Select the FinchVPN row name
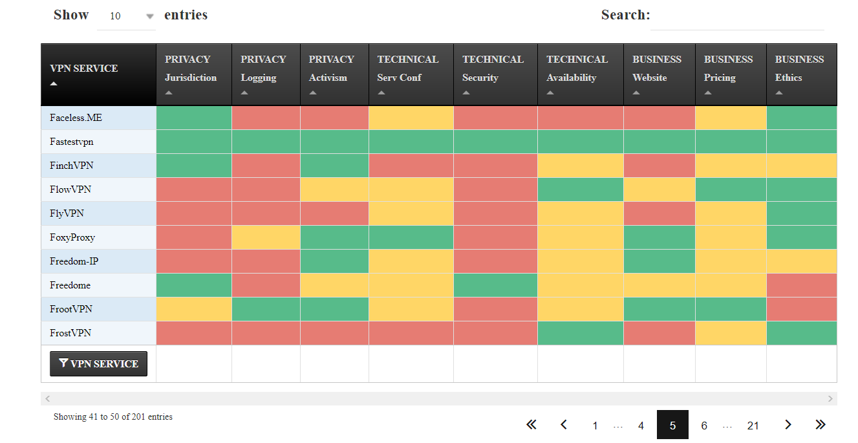858x443 pixels. tap(72, 166)
